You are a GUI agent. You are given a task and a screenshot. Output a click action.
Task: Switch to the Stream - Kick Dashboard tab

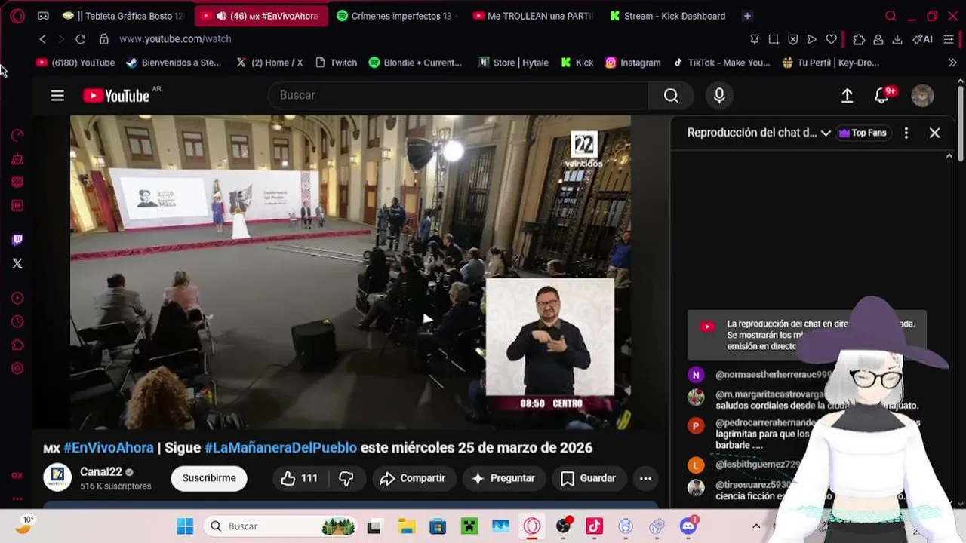(668, 16)
